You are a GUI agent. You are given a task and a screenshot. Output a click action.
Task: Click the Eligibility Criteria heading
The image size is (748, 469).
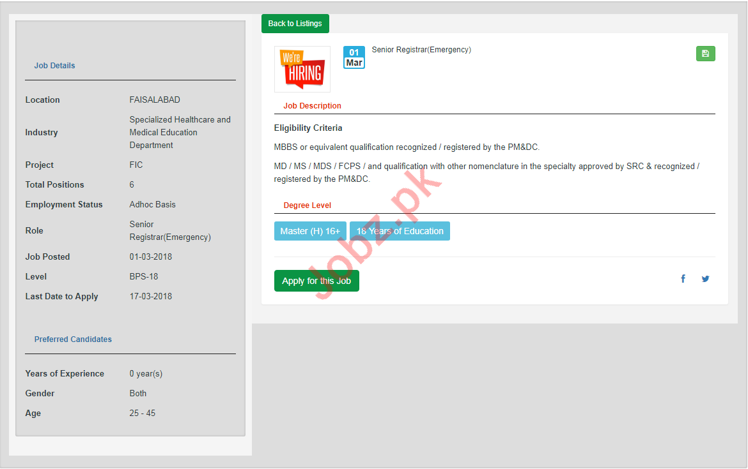pyautogui.click(x=308, y=128)
